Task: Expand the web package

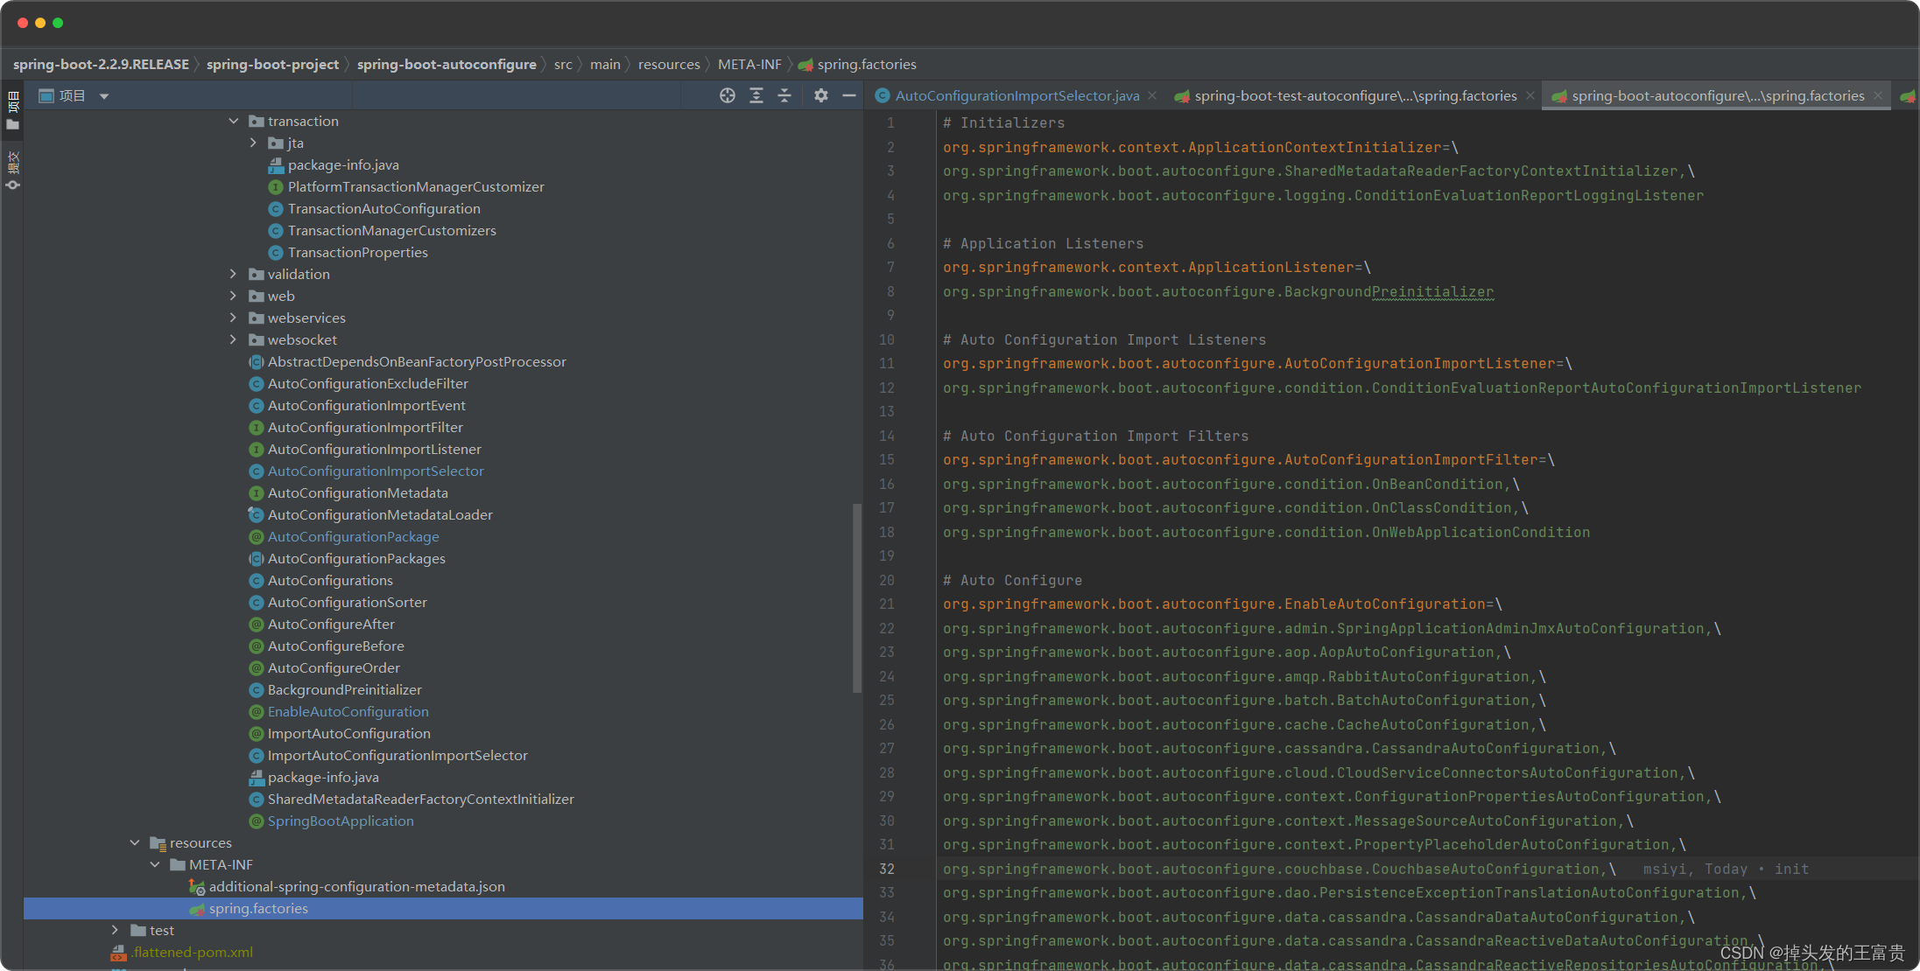Action: (234, 296)
